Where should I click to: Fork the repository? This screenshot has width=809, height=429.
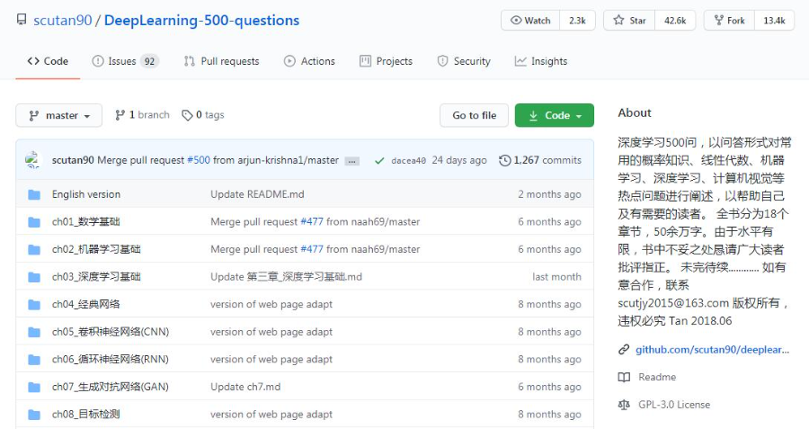730,21
